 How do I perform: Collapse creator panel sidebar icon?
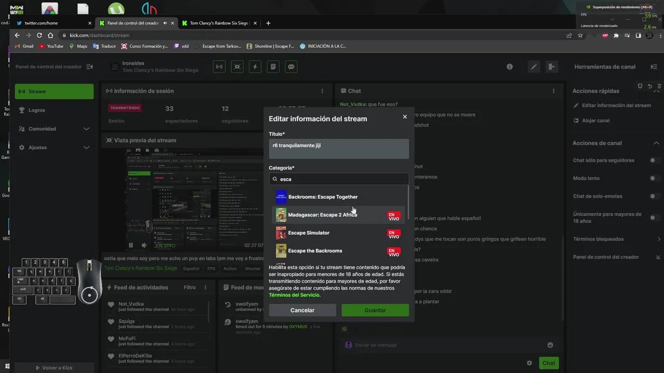pyautogui.click(x=90, y=67)
